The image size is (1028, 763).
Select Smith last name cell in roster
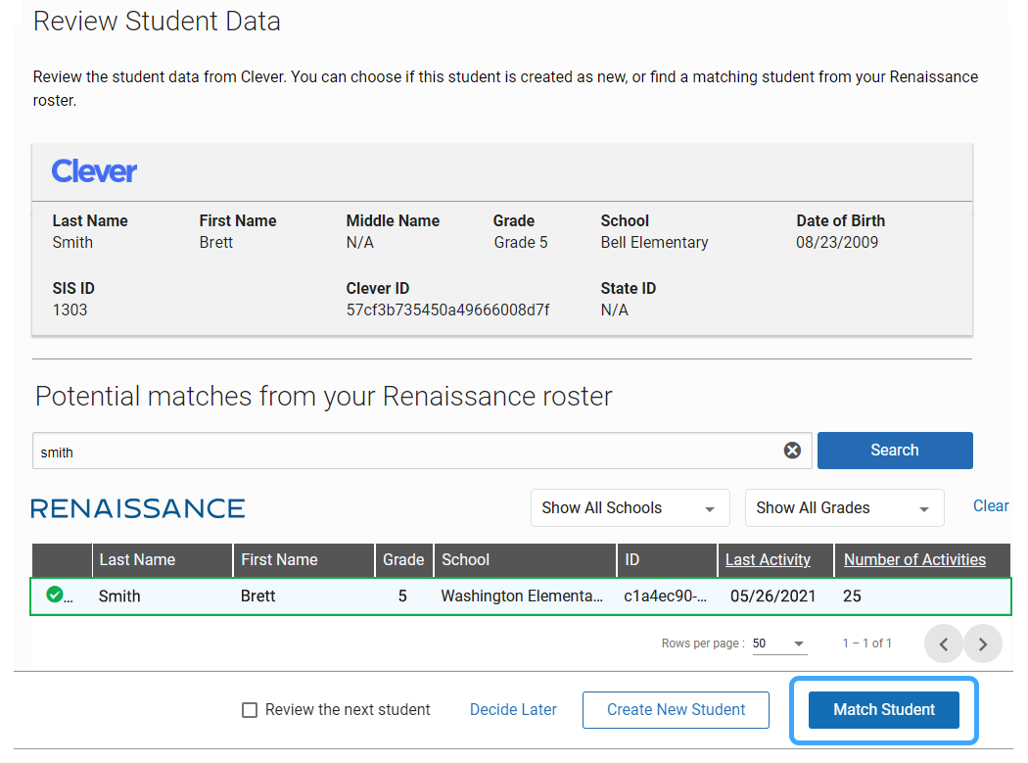(x=119, y=596)
